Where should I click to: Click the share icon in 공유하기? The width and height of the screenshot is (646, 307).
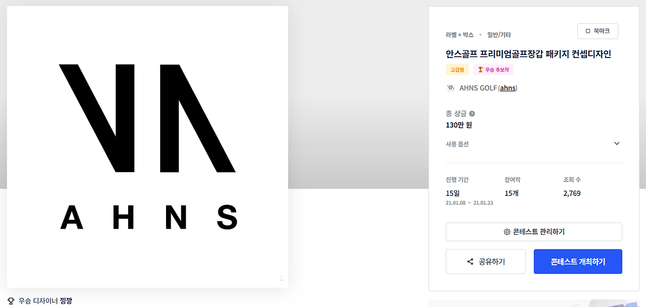pos(470,262)
